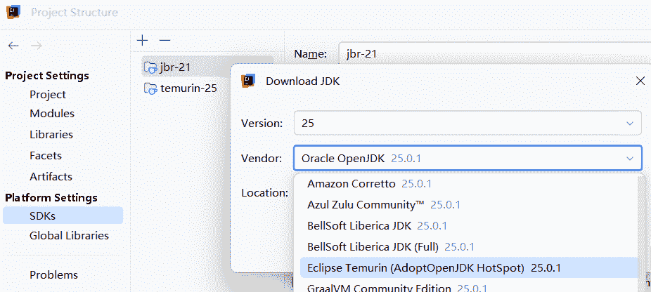Select the jbr-21 SDK entry
Screen dimensions: 651x292
176,67
